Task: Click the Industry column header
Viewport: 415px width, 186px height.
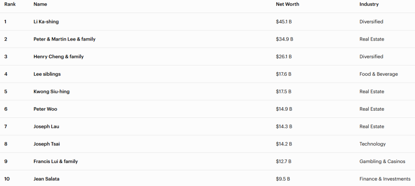Action: pos(369,4)
